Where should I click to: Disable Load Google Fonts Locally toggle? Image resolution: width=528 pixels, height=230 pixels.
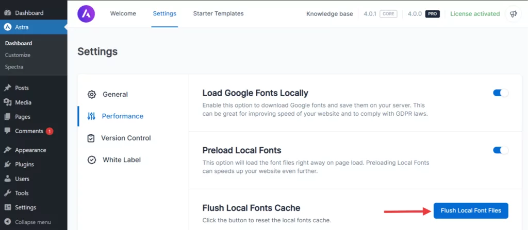[500, 93]
